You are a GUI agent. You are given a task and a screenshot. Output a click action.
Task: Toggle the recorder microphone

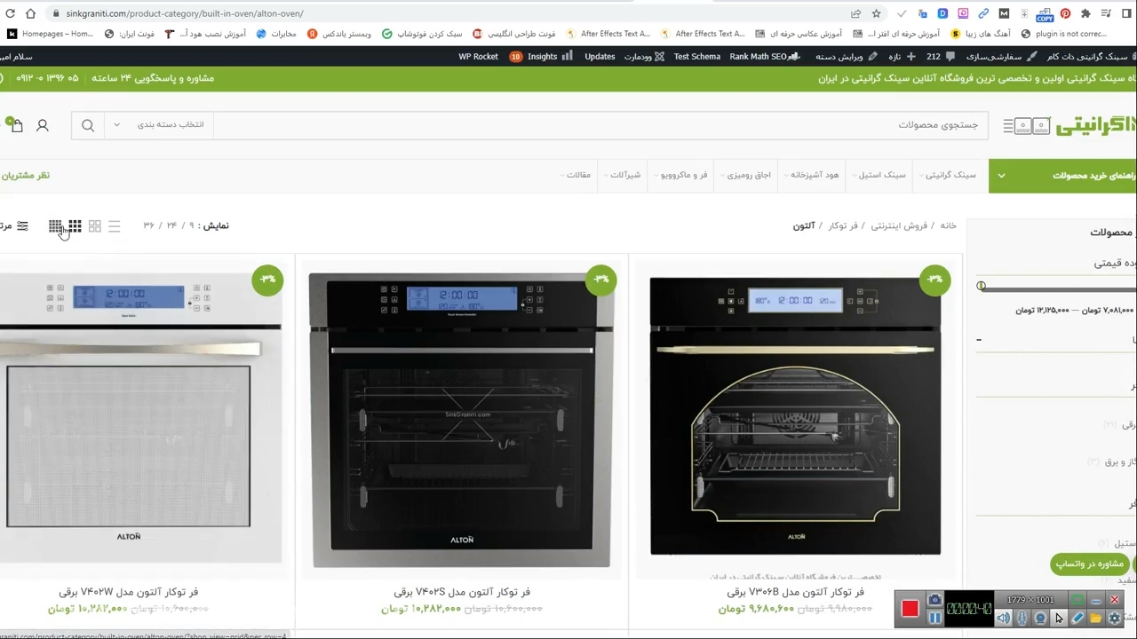coord(1022,618)
